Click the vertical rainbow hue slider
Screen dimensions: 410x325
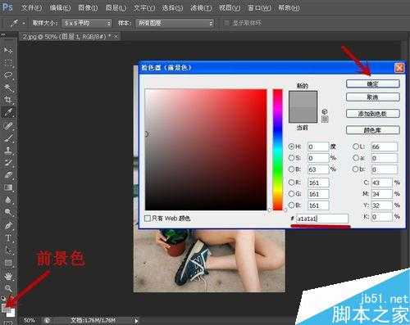click(x=278, y=150)
